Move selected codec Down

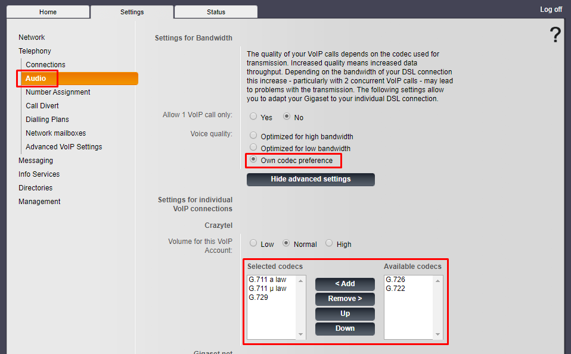pyautogui.click(x=345, y=328)
